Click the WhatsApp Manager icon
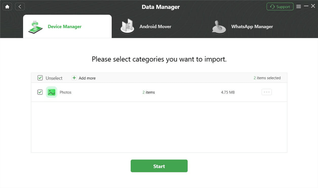 point(219,27)
